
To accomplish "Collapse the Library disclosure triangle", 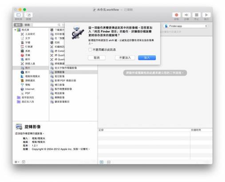I will point(15,30).
